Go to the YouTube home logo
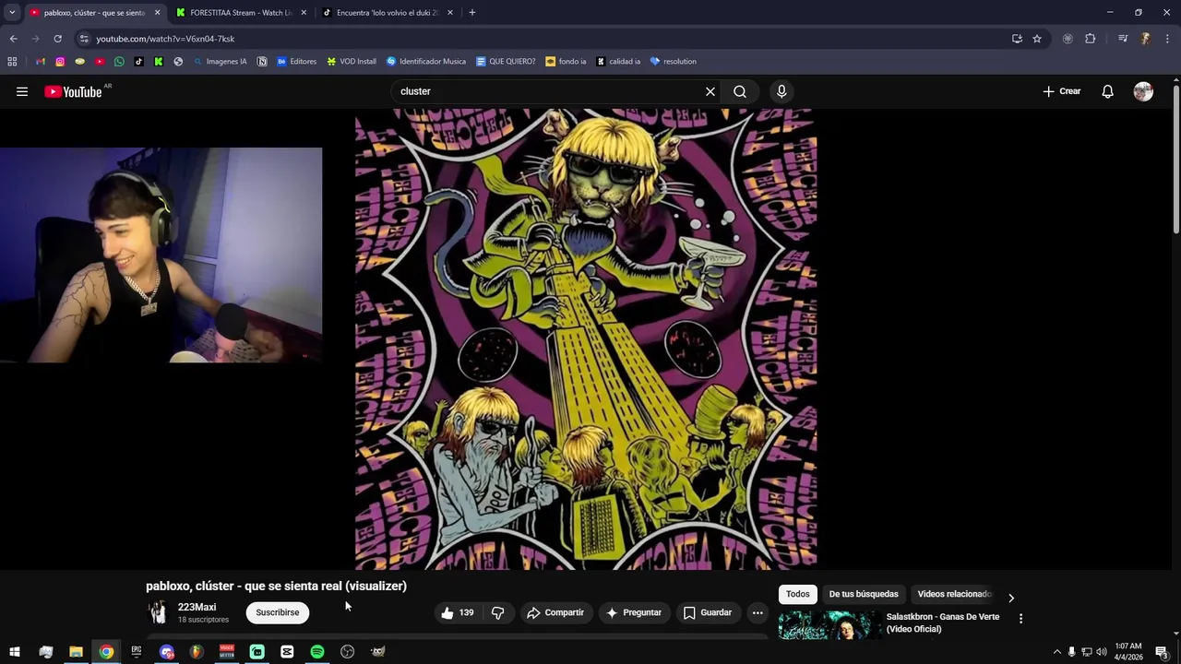The image size is (1181, 664). (73, 91)
